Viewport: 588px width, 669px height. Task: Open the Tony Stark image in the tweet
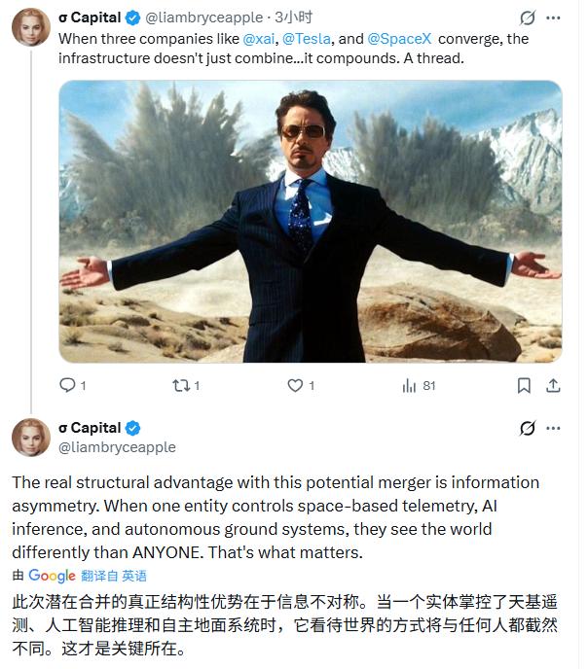[x=311, y=222]
